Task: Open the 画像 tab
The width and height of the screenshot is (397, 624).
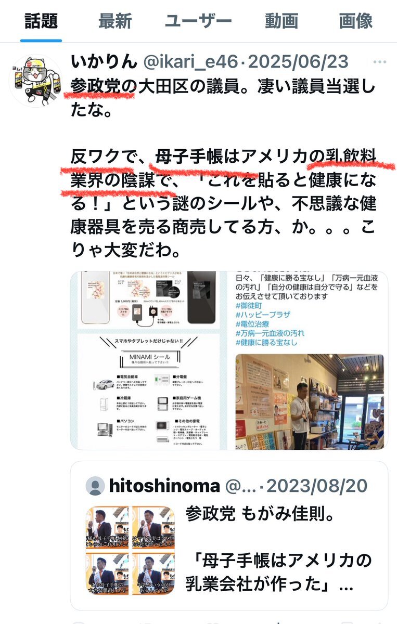Action: tap(356, 21)
